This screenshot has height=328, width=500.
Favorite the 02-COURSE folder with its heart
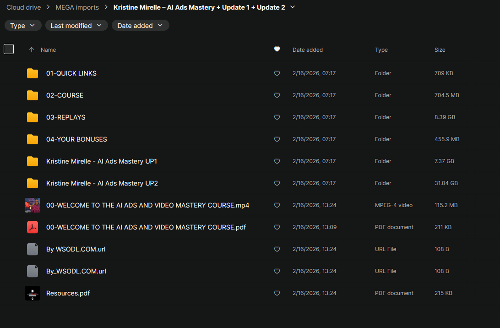277,95
